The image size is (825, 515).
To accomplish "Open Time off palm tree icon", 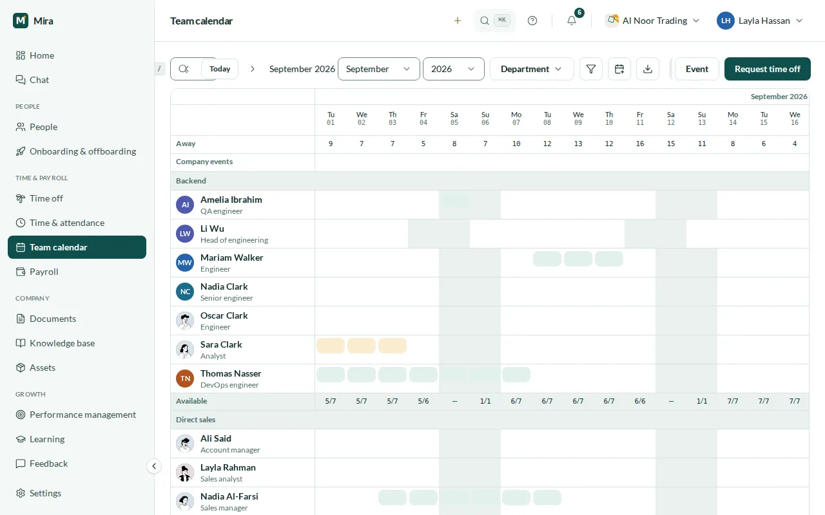I will pos(21,198).
